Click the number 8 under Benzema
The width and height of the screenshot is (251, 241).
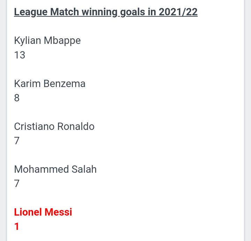(x=17, y=98)
